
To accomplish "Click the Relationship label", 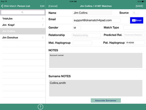I will [57, 35].
